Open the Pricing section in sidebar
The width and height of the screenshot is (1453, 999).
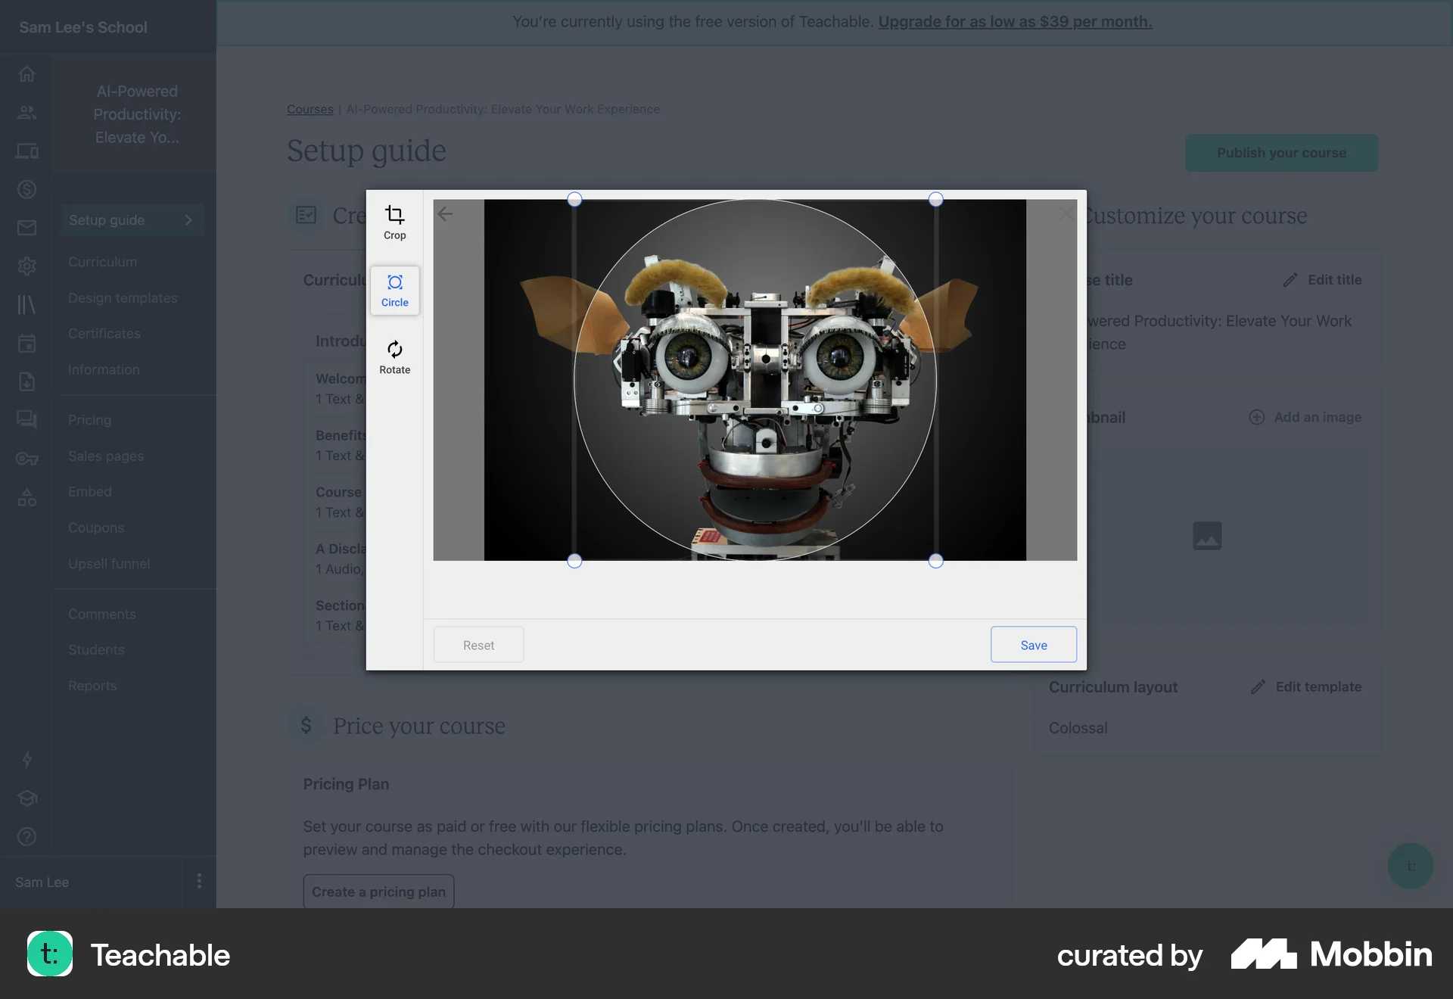pos(89,419)
